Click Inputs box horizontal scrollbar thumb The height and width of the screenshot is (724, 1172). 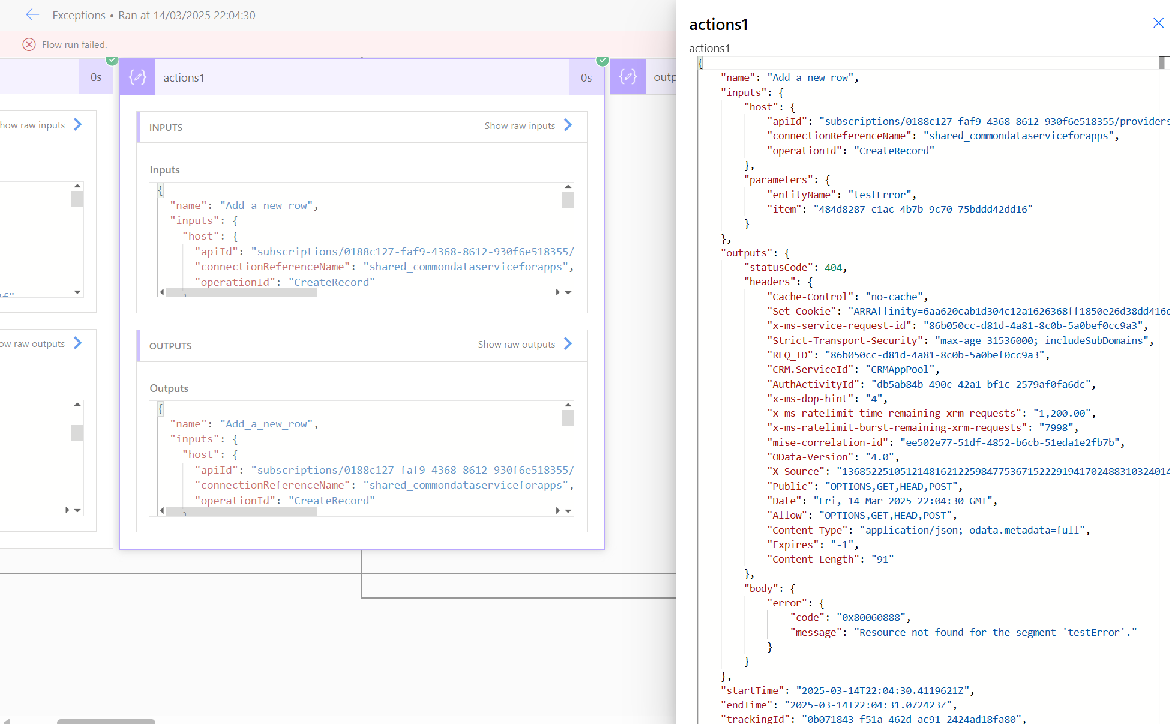point(242,292)
